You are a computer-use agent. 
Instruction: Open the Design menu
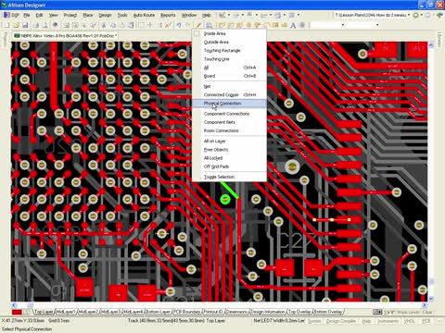(x=105, y=15)
